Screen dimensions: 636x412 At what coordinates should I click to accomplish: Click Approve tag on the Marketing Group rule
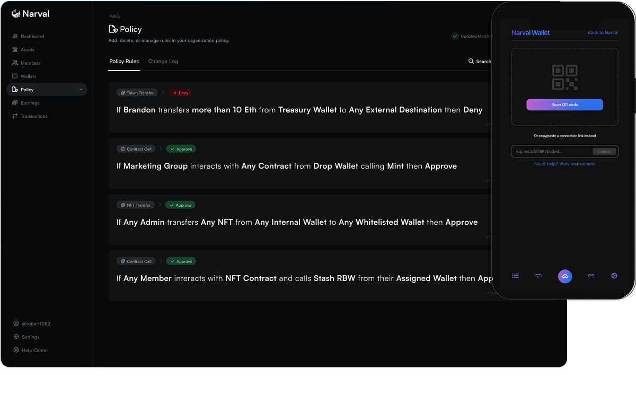(181, 149)
